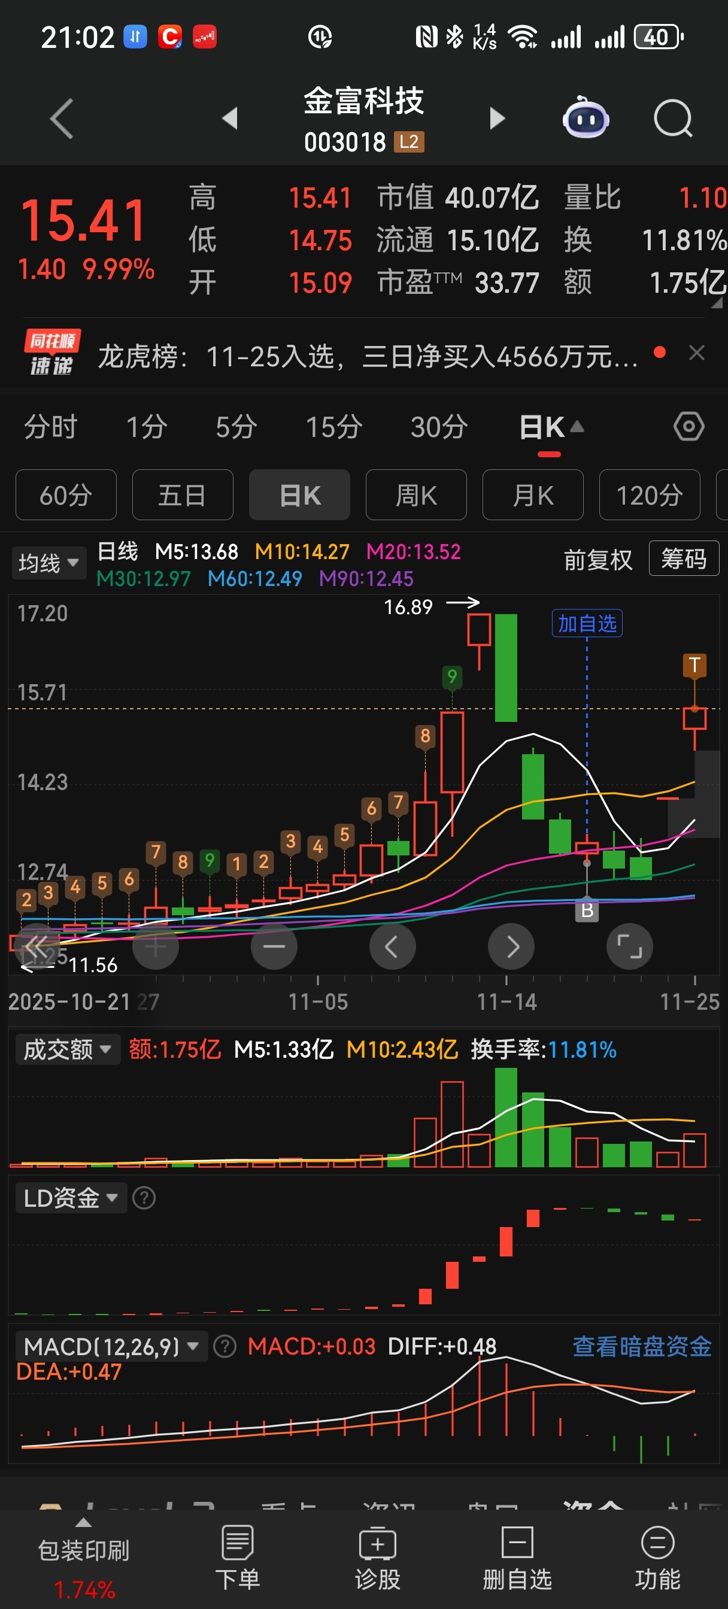
Task: Tap the Wi-Fi icon in status bar
Action: [523, 37]
